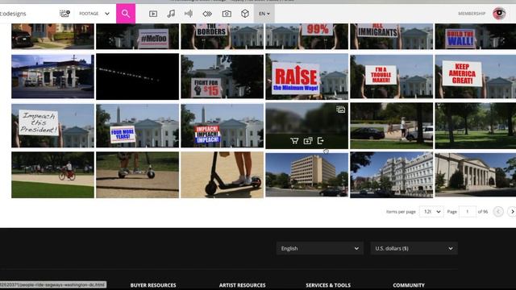Open the video footage category icon
The height and width of the screenshot is (290, 516).
pyautogui.click(x=153, y=14)
